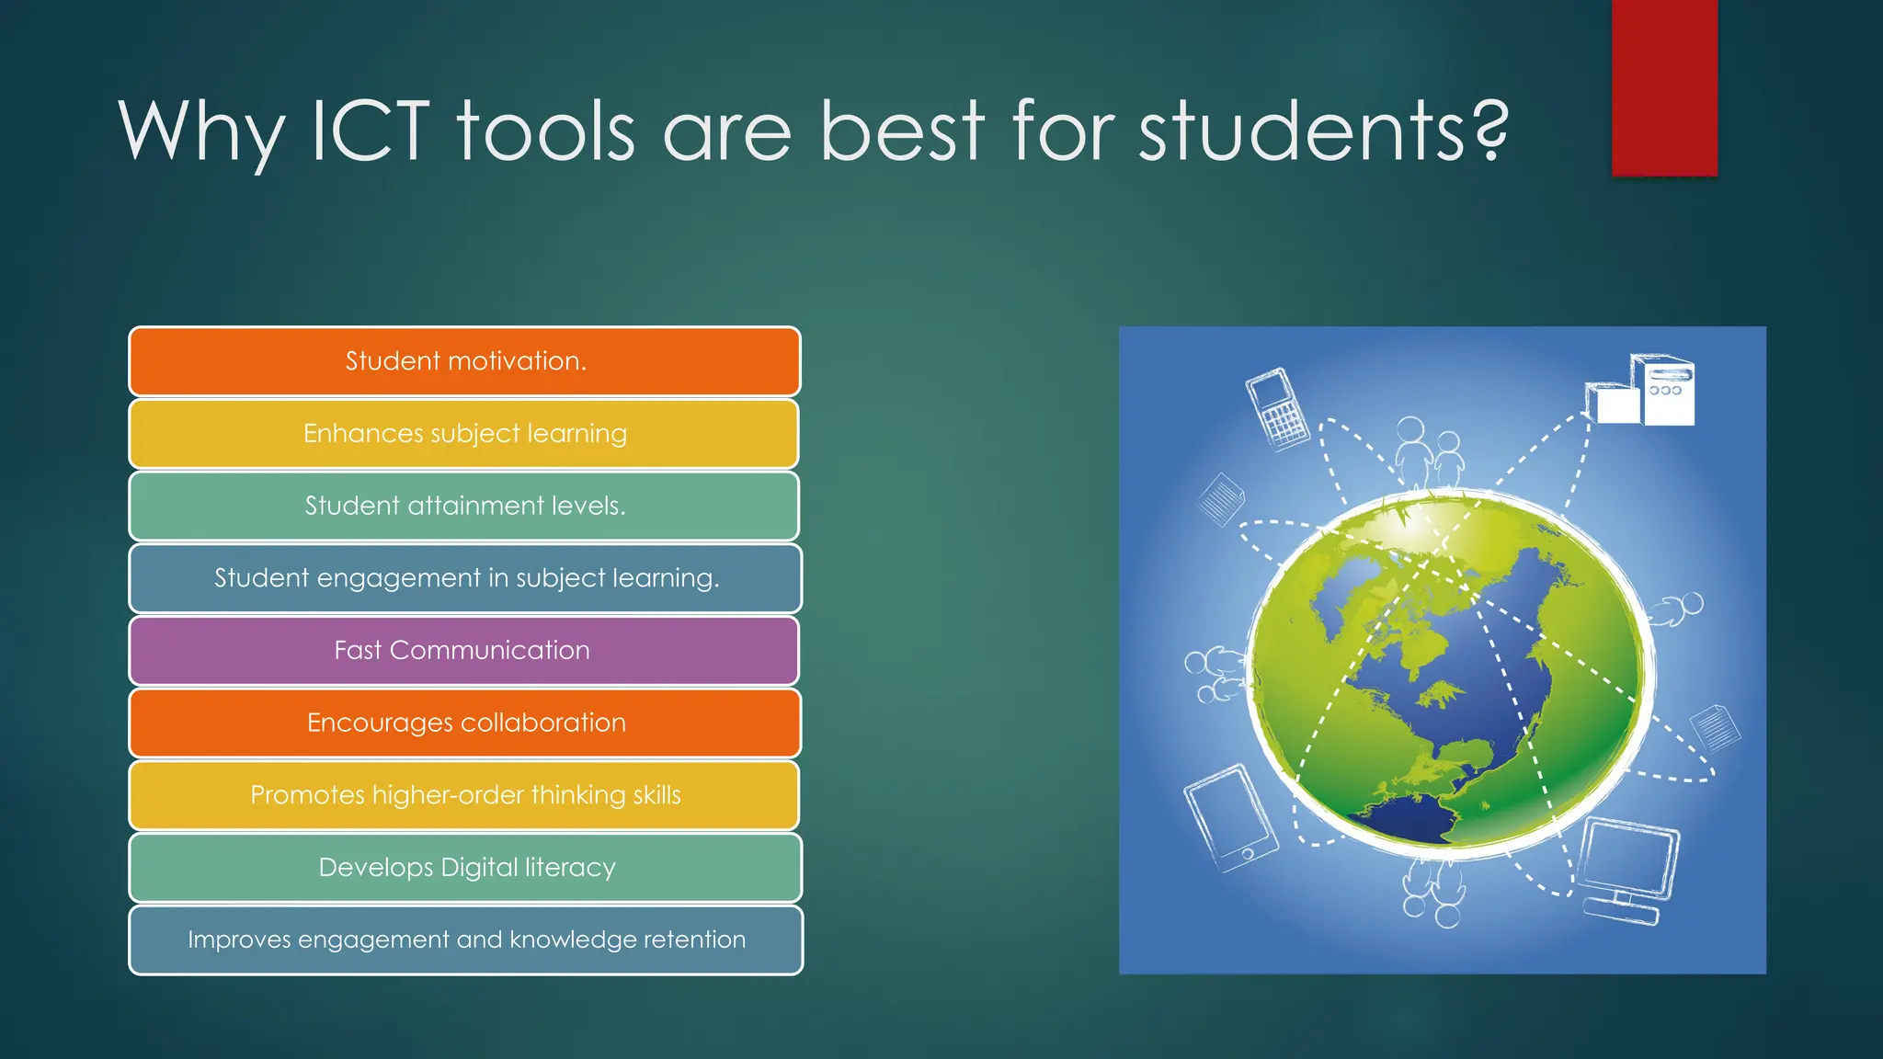This screenshot has width=1883, height=1059.
Task: Select 'Student engagement in subject learning.' box
Action: pyautogui.click(x=464, y=578)
